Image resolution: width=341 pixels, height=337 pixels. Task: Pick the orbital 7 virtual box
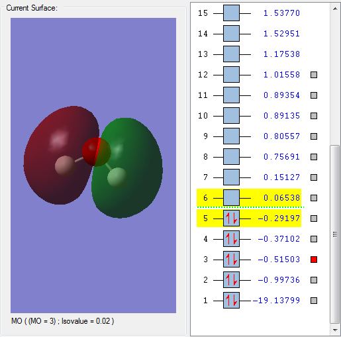[x=231, y=177]
